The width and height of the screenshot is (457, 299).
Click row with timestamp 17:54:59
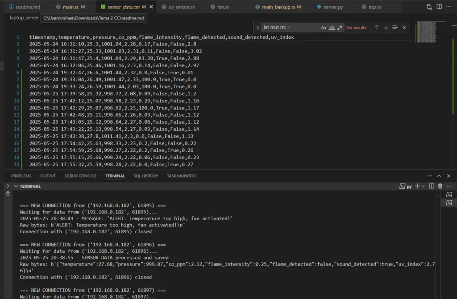(x=111, y=150)
